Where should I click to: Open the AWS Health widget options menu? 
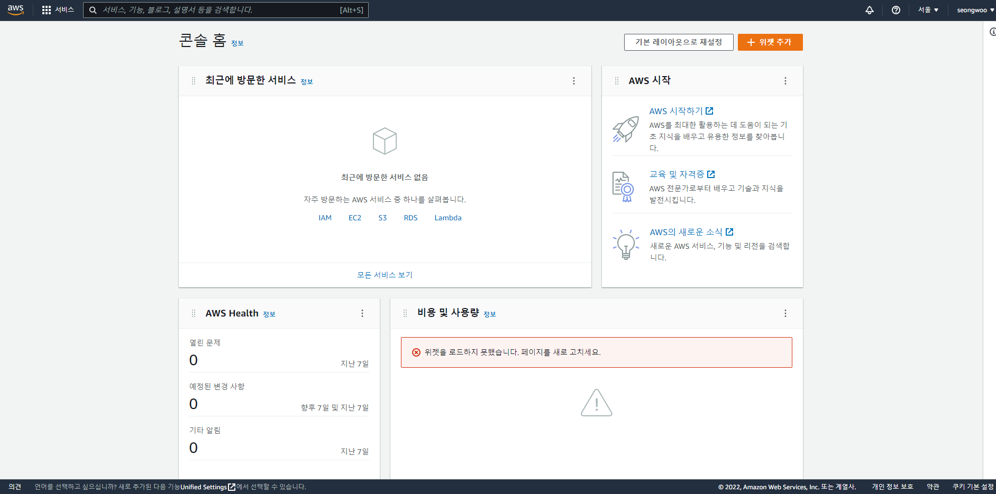[362, 313]
